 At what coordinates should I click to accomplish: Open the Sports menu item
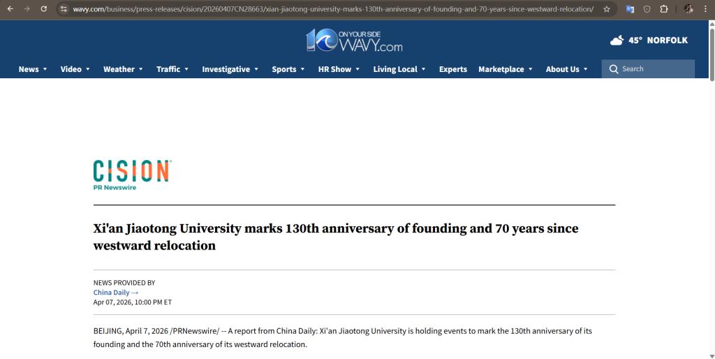(x=288, y=69)
